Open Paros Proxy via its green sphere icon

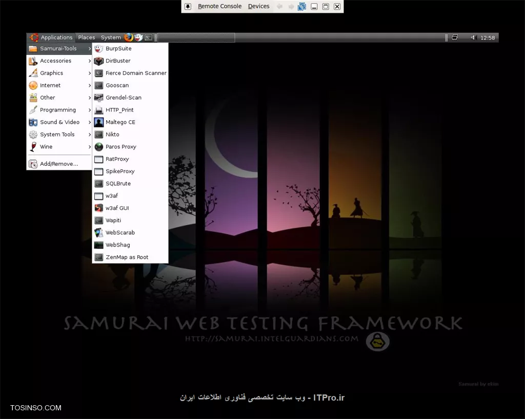pos(98,147)
